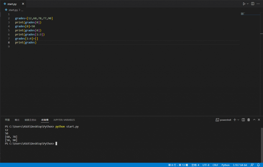Click Python file icon on start.py tab

click(5, 4)
